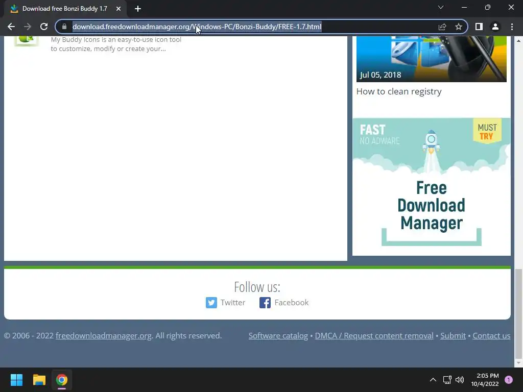Click the scrollbar down arrow
Image resolution: width=523 pixels, height=392 pixels.
(x=518, y=363)
